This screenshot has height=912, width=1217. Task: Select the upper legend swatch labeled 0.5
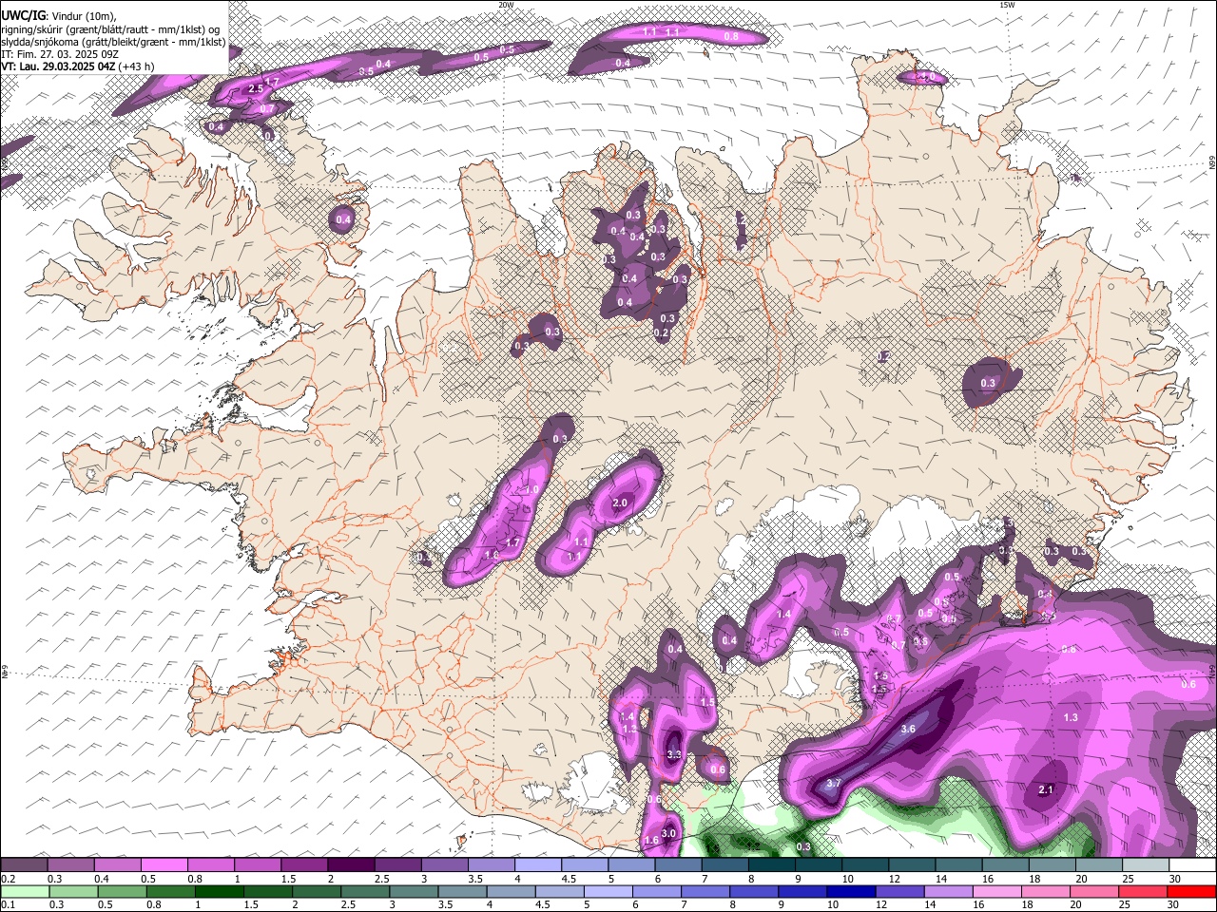click(x=164, y=865)
